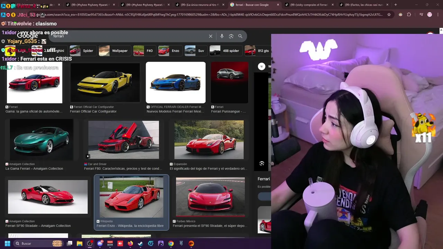443x249 pixels.
Task: Open Chrome extensions puzzle icon
Action: [409, 15]
